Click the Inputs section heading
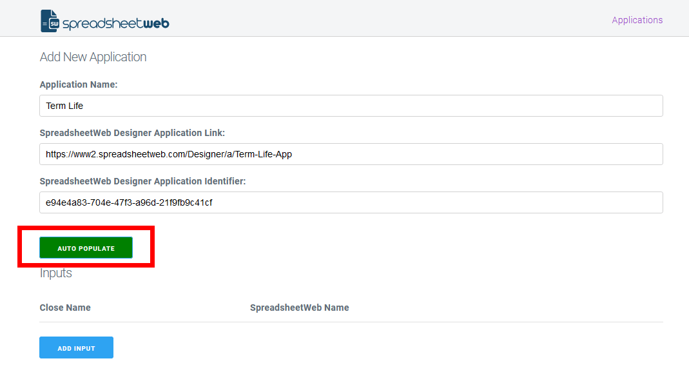The width and height of the screenshot is (689, 372). [x=56, y=273]
